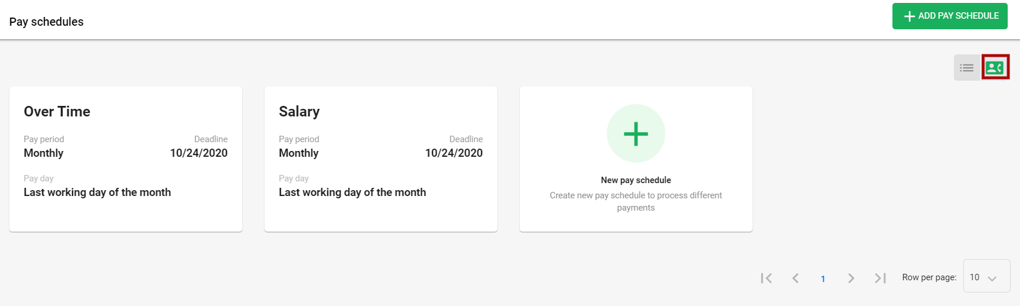This screenshot has height=306, width=1020.
Task: Go to last page arrow
Action: (x=880, y=278)
